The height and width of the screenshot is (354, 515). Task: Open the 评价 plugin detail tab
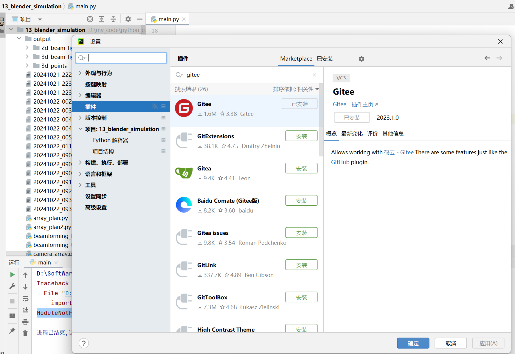coord(373,134)
